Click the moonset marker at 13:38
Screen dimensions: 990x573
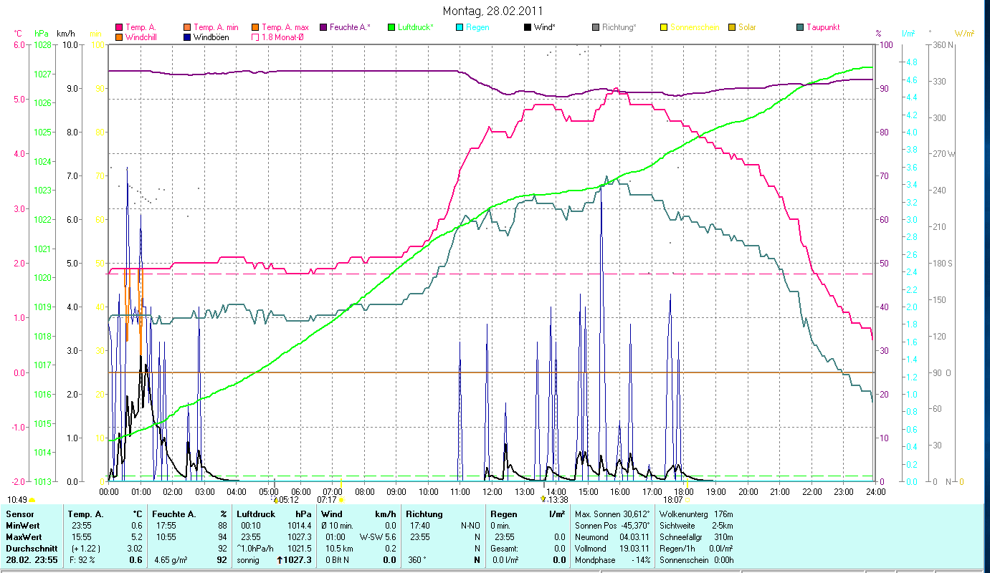pos(543,499)
